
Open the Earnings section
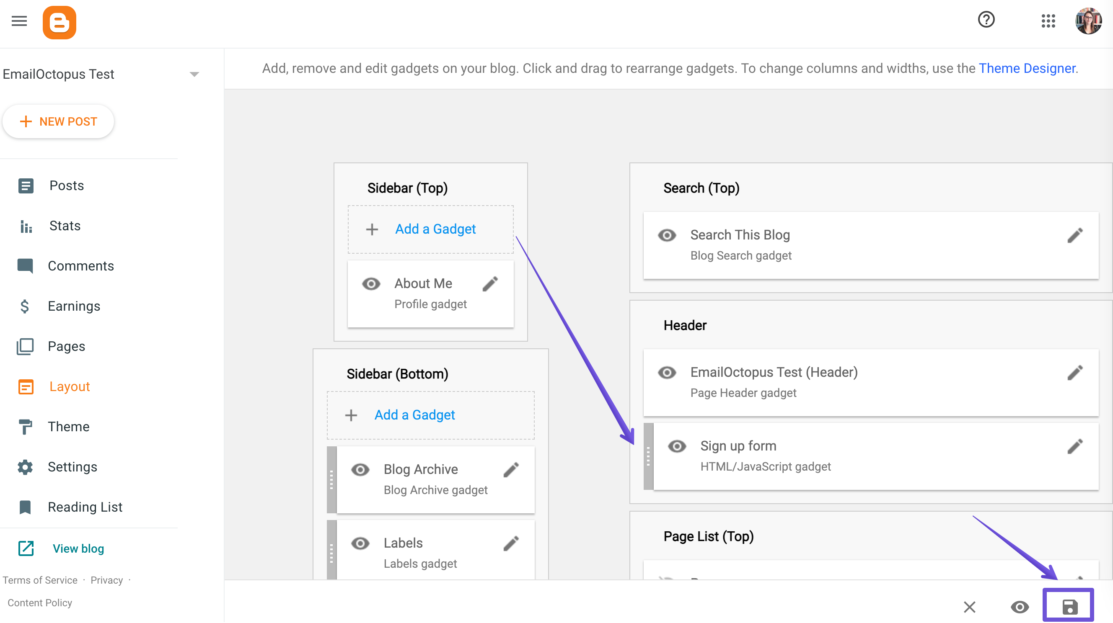[x=74, y=306]
